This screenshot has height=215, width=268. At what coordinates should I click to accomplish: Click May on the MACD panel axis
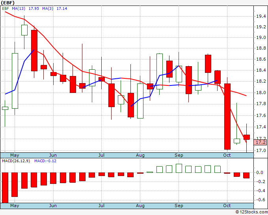click(15, 206)
